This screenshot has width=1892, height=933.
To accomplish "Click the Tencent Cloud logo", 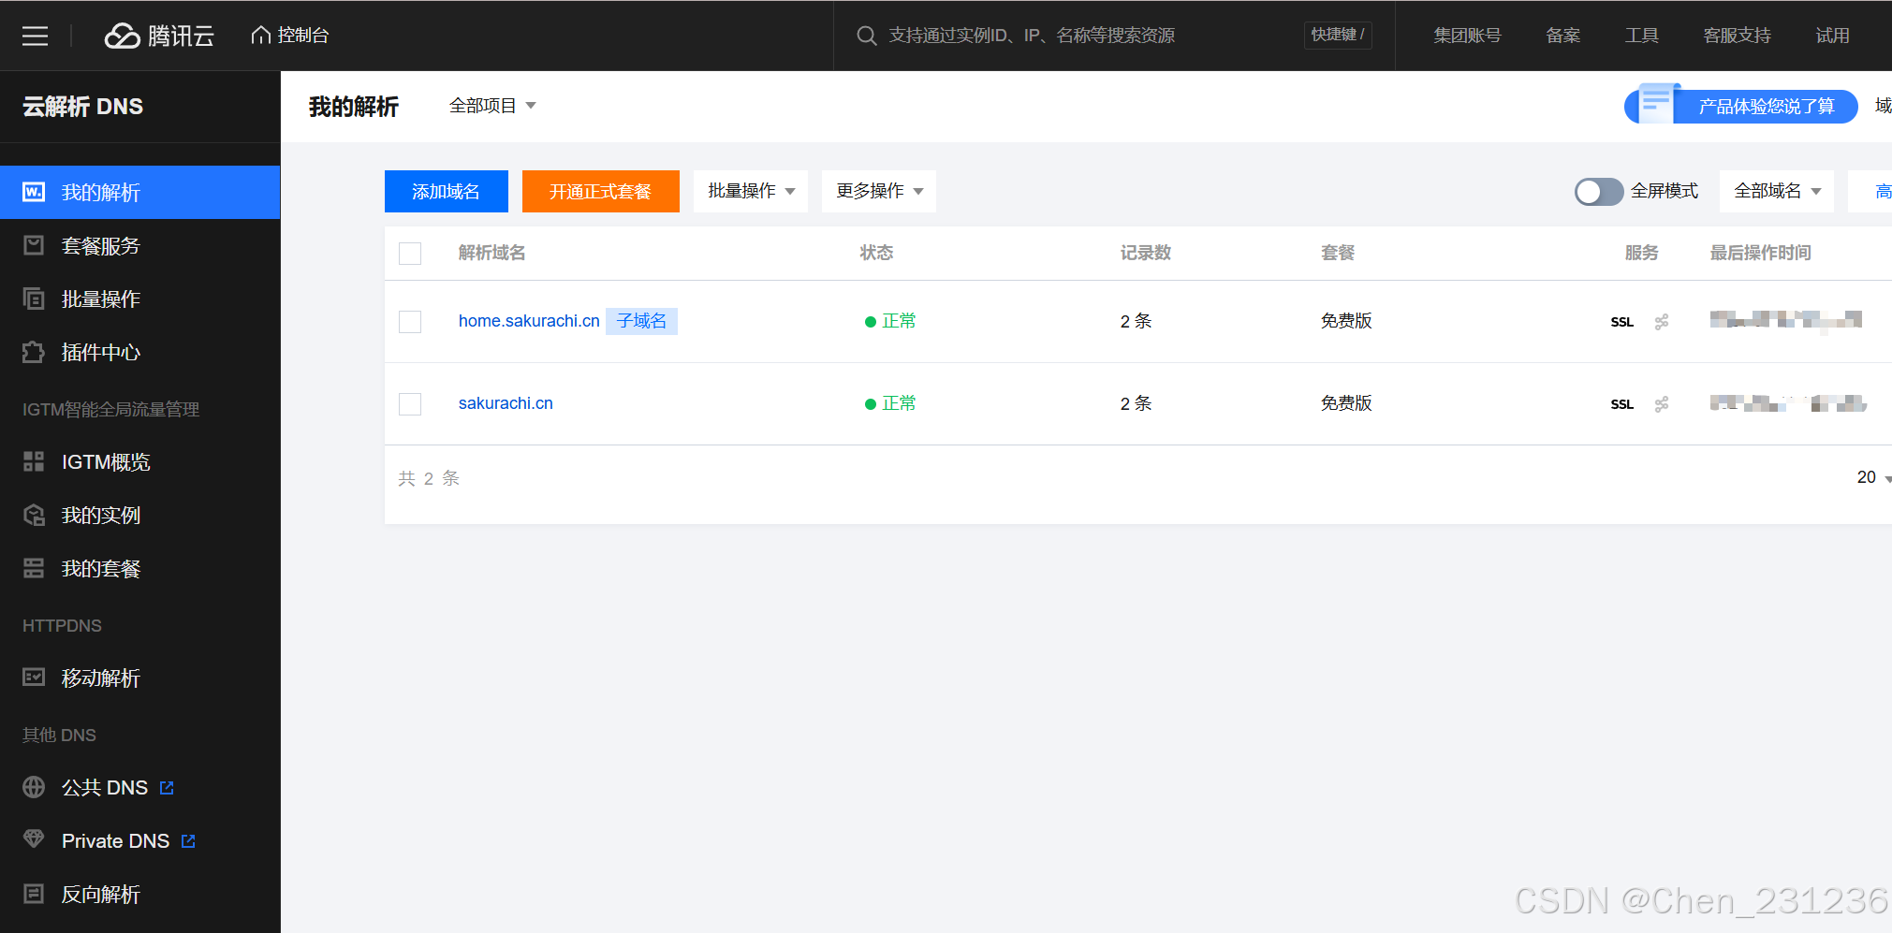I will (159, 36).
